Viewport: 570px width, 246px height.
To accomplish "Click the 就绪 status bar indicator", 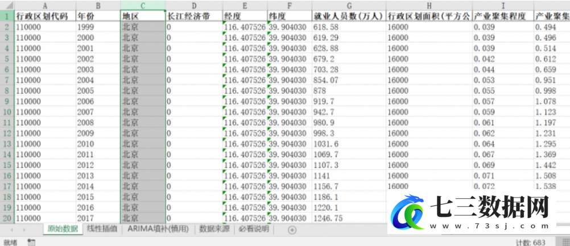I will coord(10,242).
